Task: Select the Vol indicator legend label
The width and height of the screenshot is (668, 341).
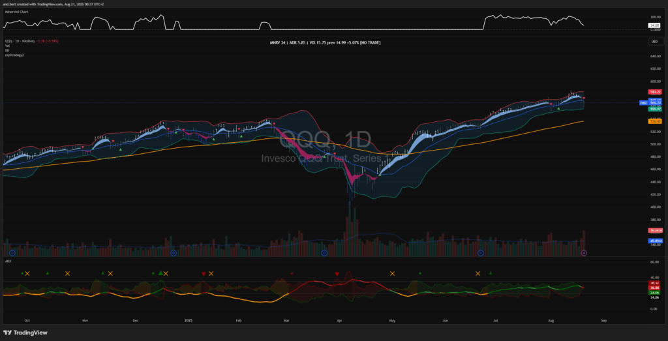Action: point(7,46)
